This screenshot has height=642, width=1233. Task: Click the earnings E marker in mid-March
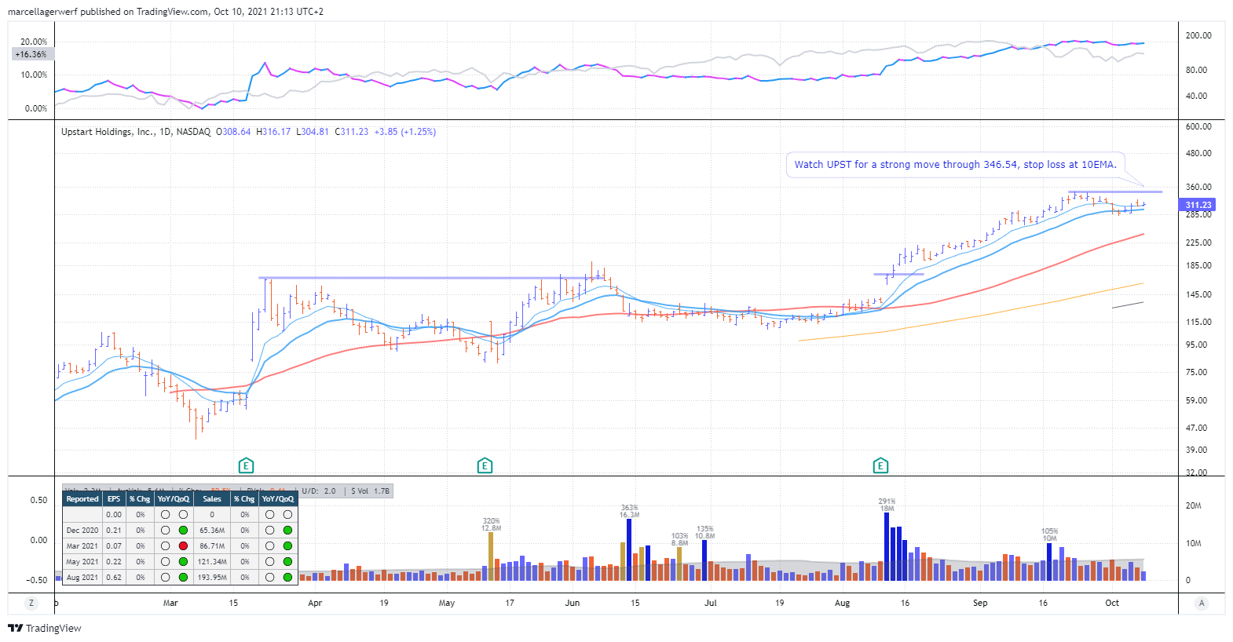(x=246, y=465)
